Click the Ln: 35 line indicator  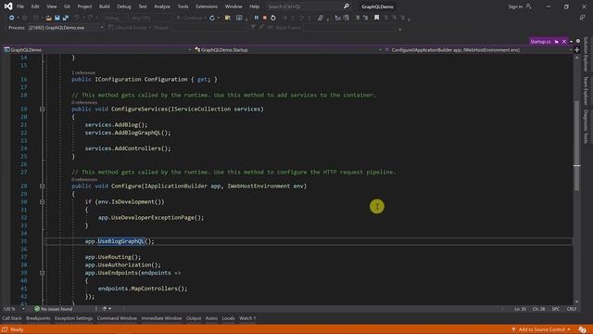coord(520,309)
